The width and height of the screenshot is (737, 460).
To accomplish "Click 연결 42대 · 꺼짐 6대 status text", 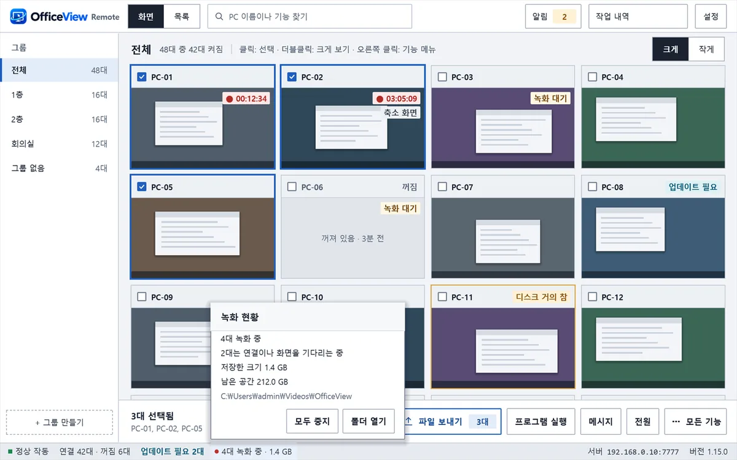I will [95, 452].
